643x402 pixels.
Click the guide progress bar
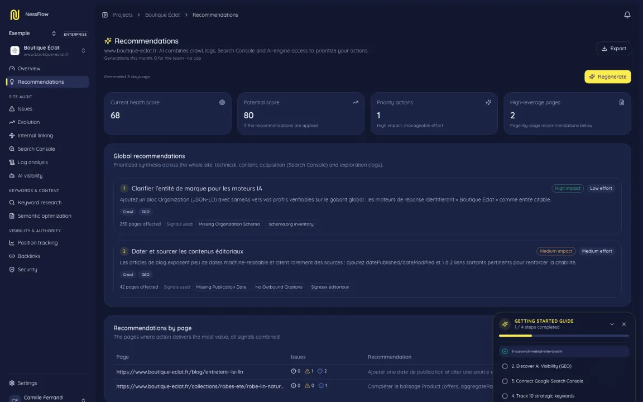point(564,336)
